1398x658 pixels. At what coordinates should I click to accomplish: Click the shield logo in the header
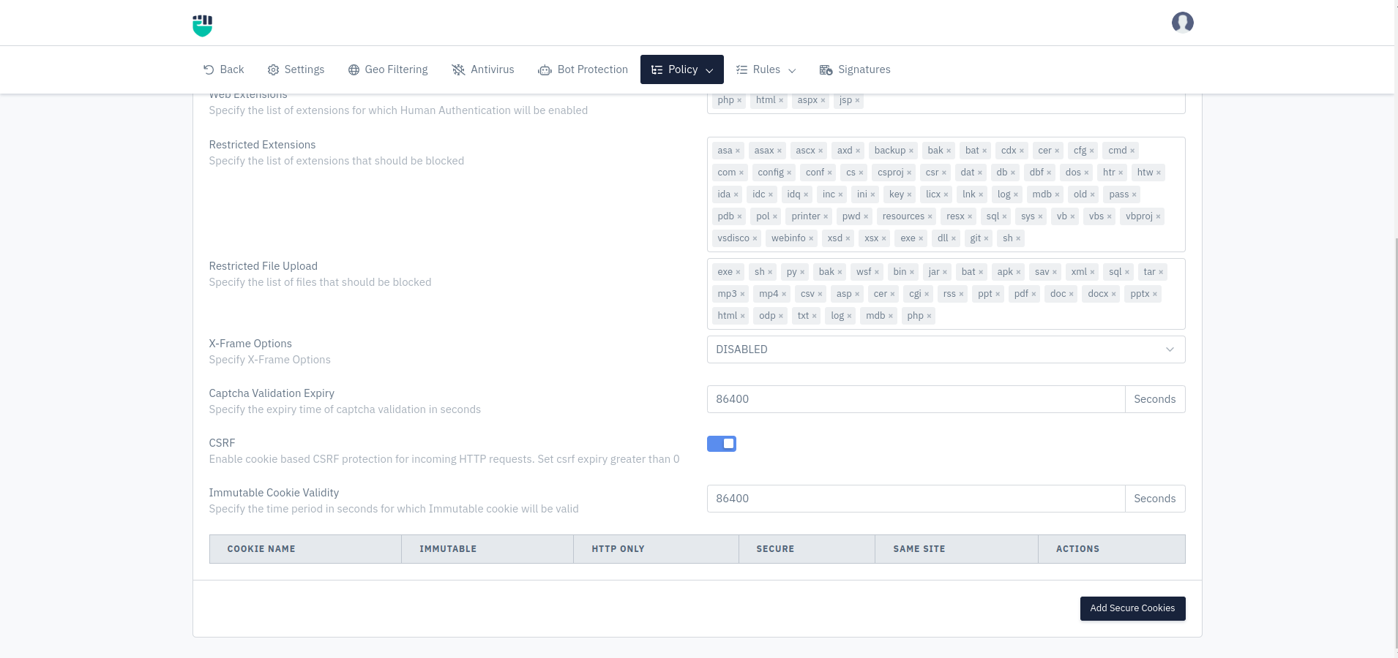tap(202, 25)
